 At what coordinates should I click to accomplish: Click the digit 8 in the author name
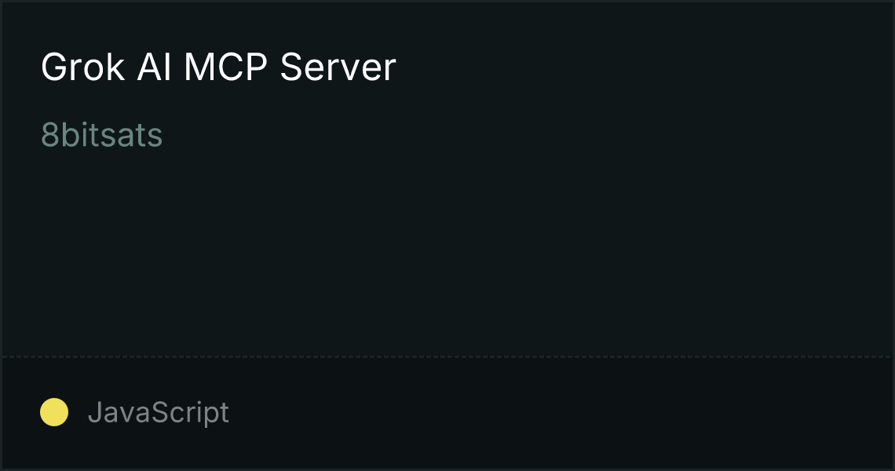pos(49,135)
